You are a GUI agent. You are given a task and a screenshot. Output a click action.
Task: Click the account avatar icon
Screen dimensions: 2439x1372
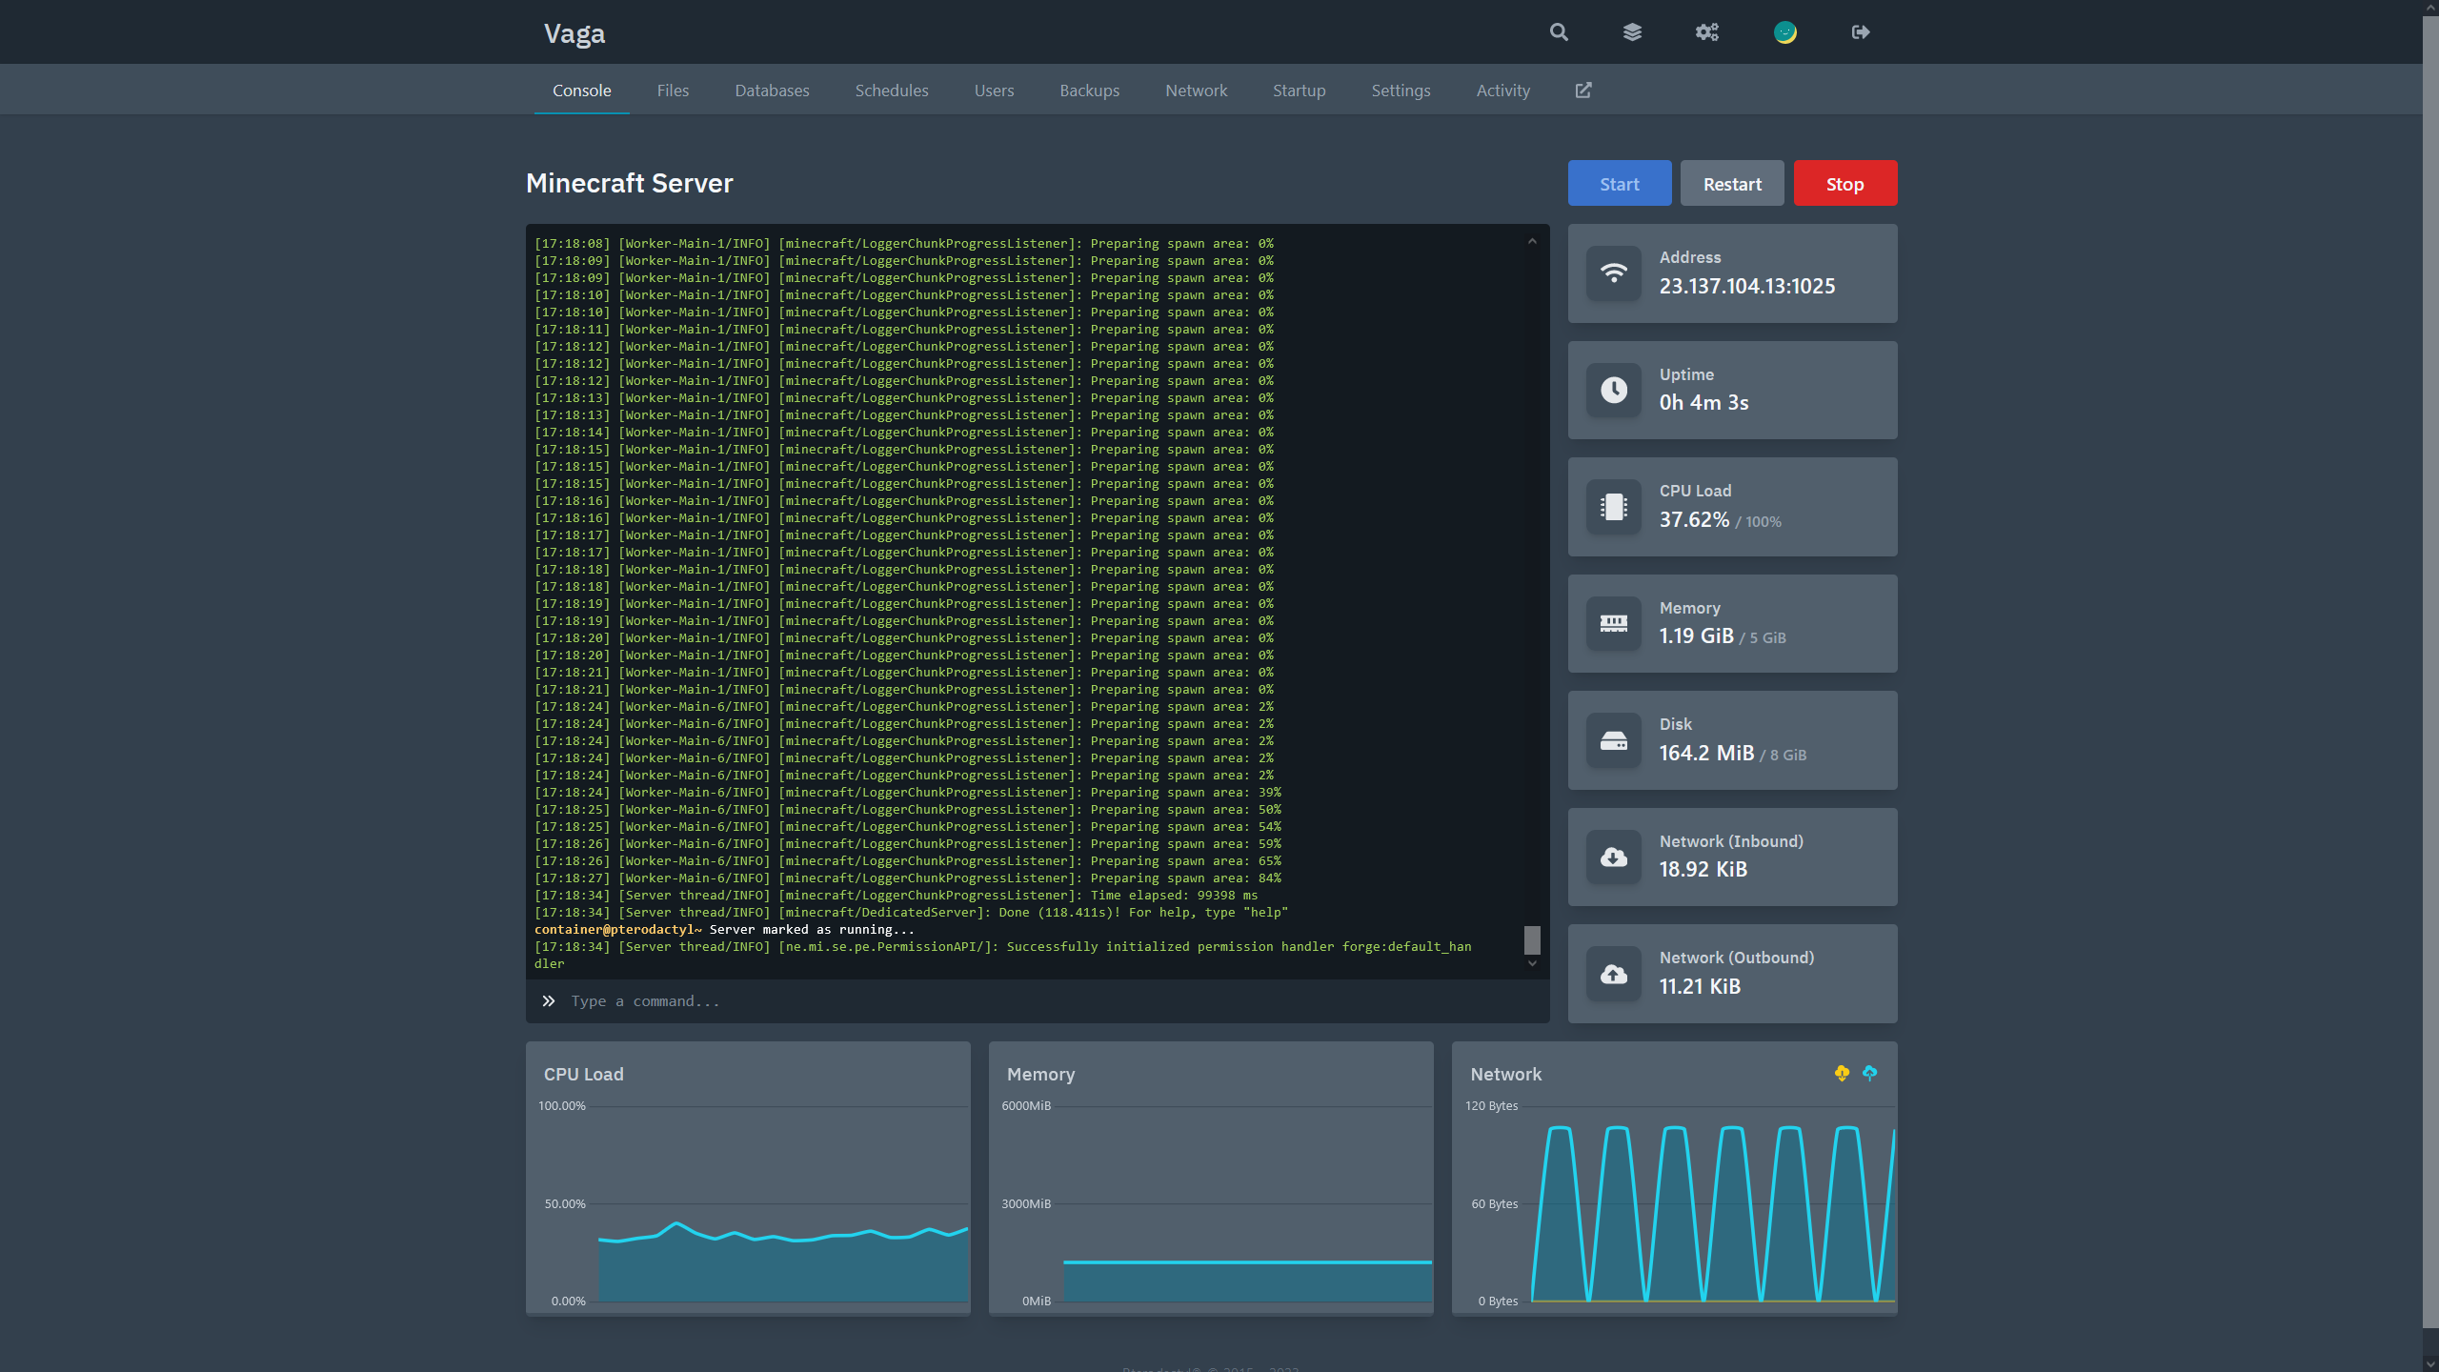tap(1784, 32)
